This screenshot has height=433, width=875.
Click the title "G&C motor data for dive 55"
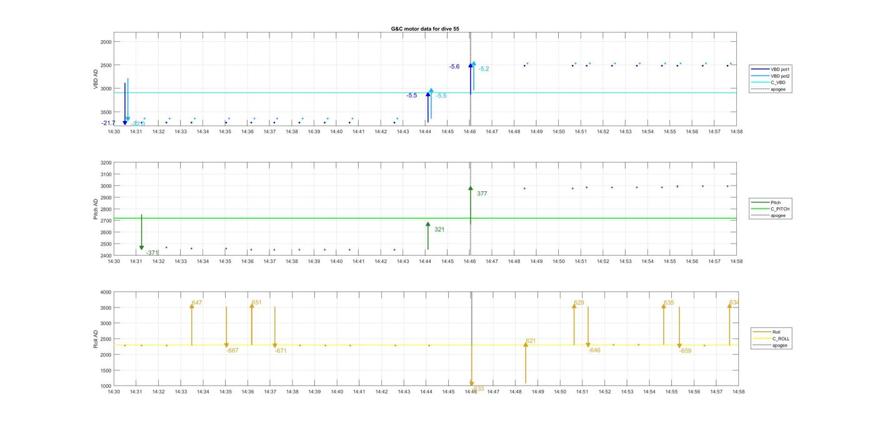pos(425,29)
